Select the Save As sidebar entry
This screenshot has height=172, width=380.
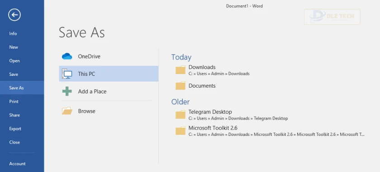(22, 88)
